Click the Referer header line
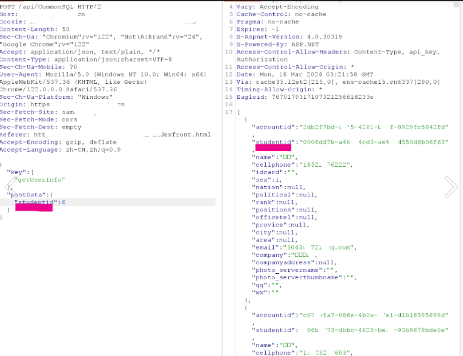463x356 pixels. [x=105, y=135]
